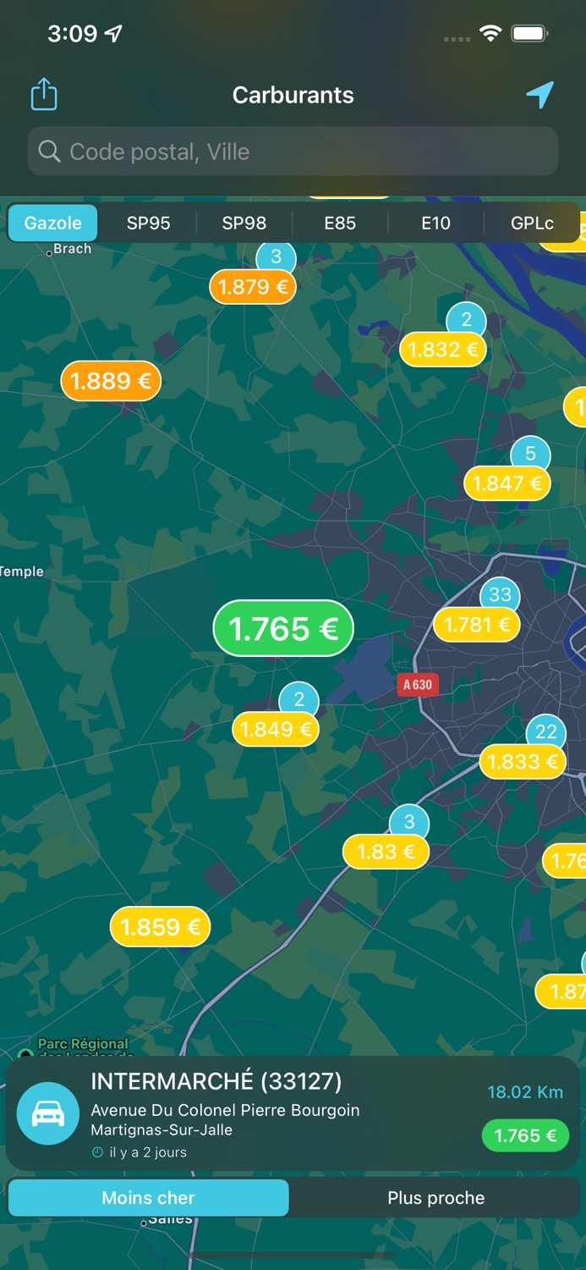Tap the car icon on station card

(48, 1113)
